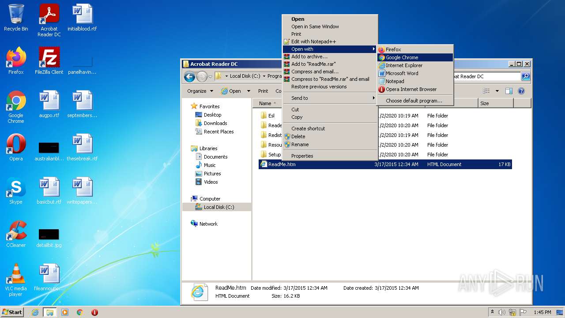Open with Google Chrome
The height and width of the screenshot is (318, 565).
point(415,57)
